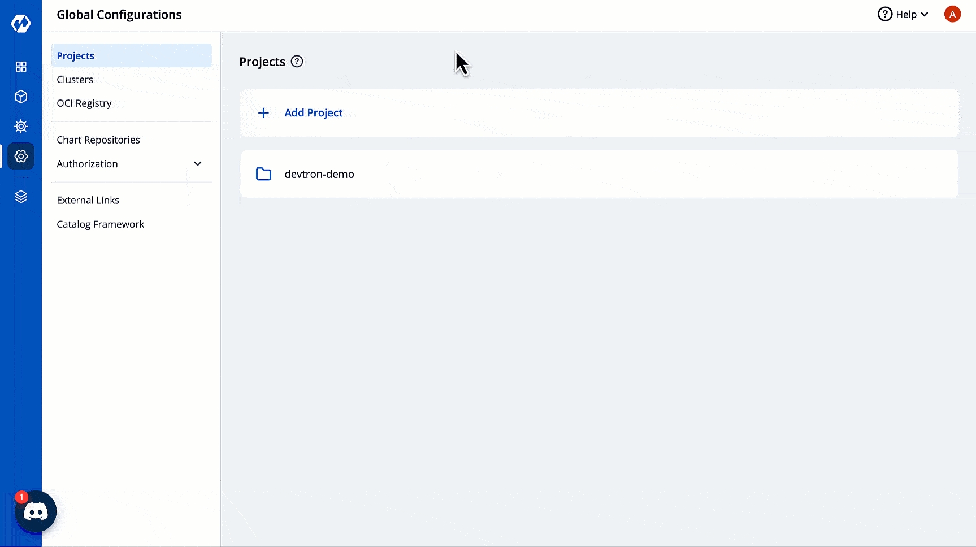Open the user avatar menu
Screen dimensions: 976x547
point(952,15)
